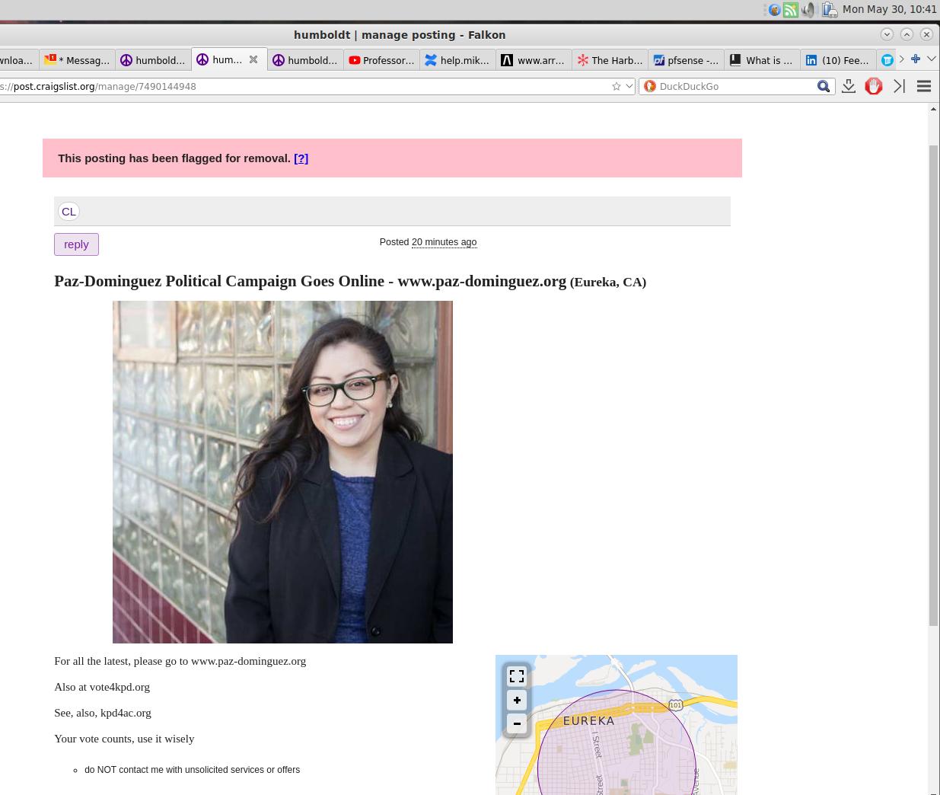Click the green RSS feed tray icon
The height and width of the screenshot is (795, 940).
click(791, 10)
